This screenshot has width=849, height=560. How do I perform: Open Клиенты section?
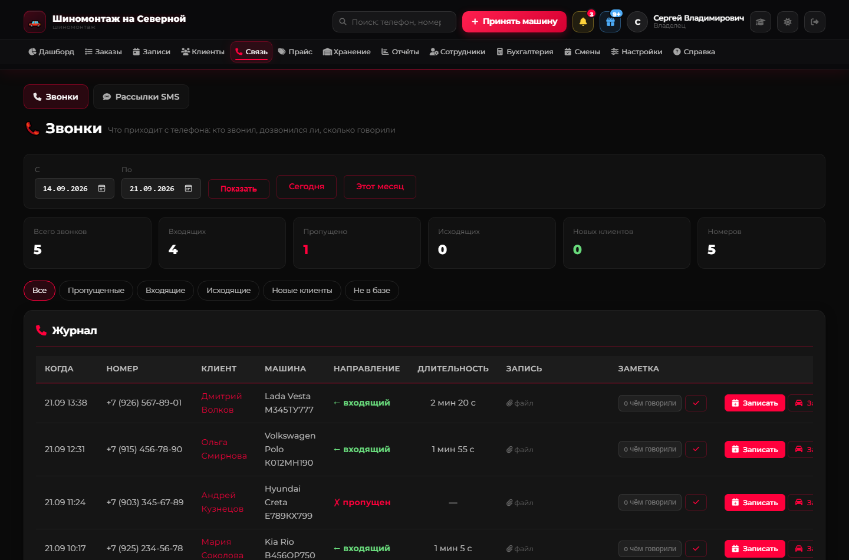[203, 52]
